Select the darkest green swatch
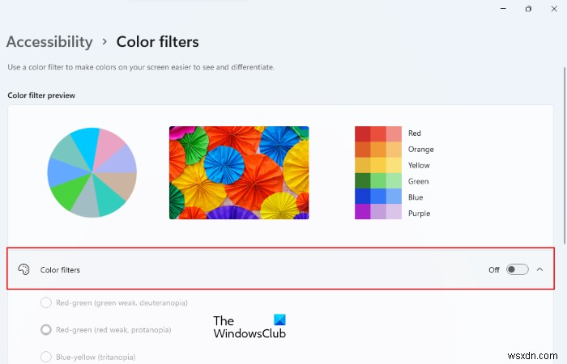The image size is (567, 364). 362,181
